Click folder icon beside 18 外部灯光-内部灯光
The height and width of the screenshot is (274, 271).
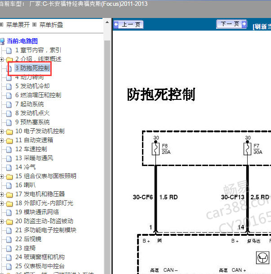coord(9,204)
